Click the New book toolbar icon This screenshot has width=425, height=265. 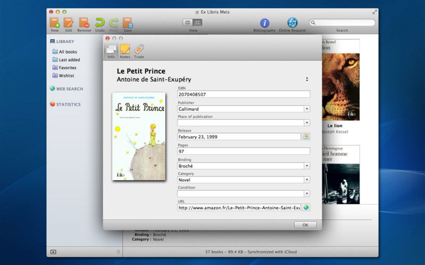tap(55, 23)
